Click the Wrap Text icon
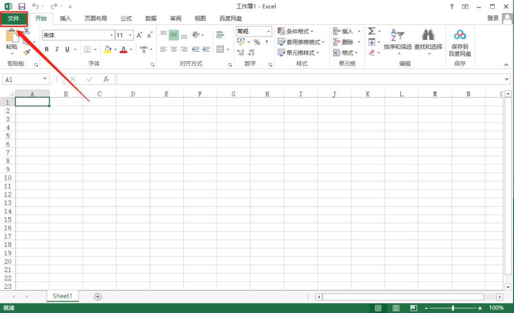 tap(220, 35)
